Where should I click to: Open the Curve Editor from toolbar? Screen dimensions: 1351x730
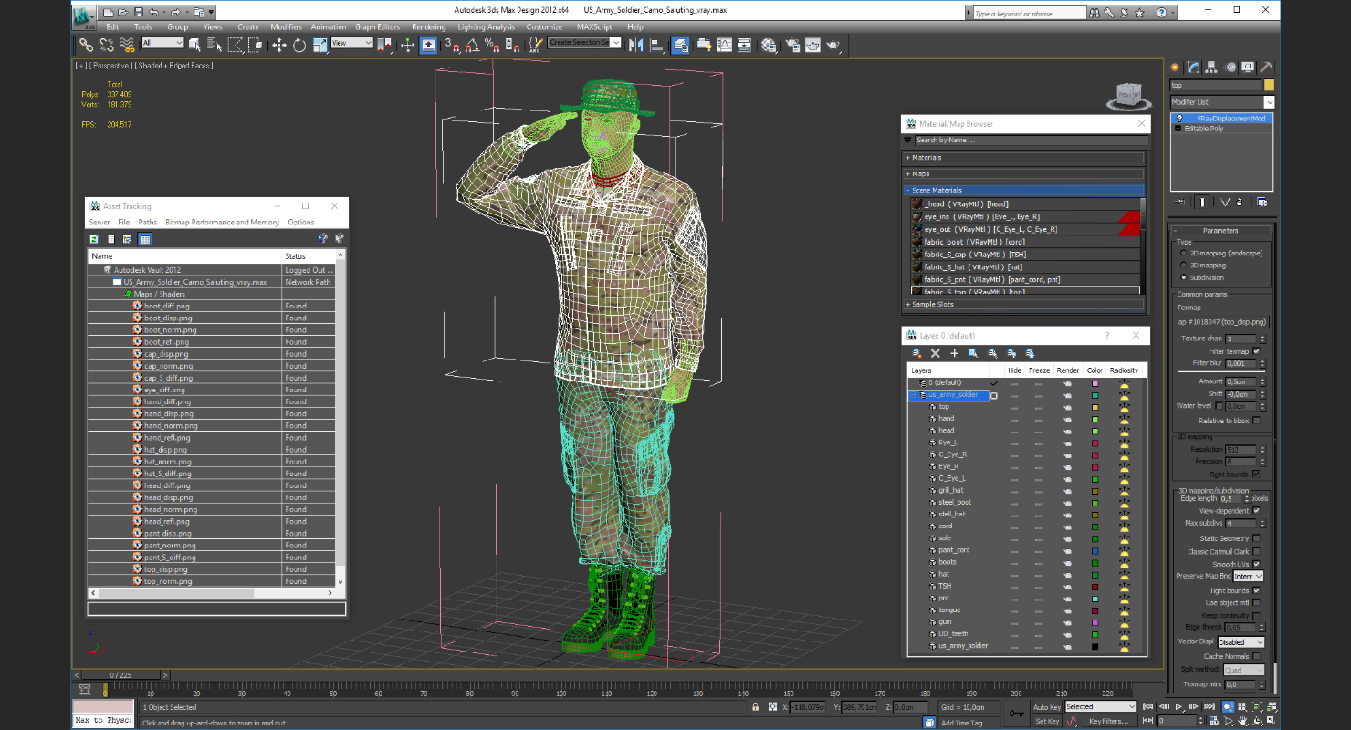pos(724,45)
